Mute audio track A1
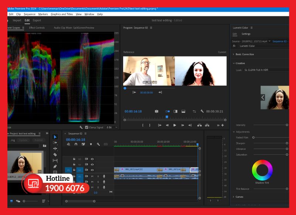Screen dimensions: 296x215 92,176
